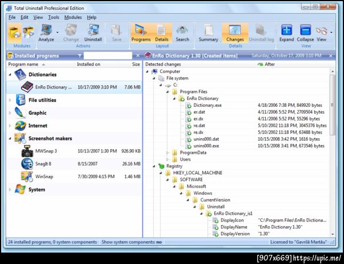Click the System Windows flag icon
Image resolution: width=344 pixels, height=264 pixels.
coord(20,189)
